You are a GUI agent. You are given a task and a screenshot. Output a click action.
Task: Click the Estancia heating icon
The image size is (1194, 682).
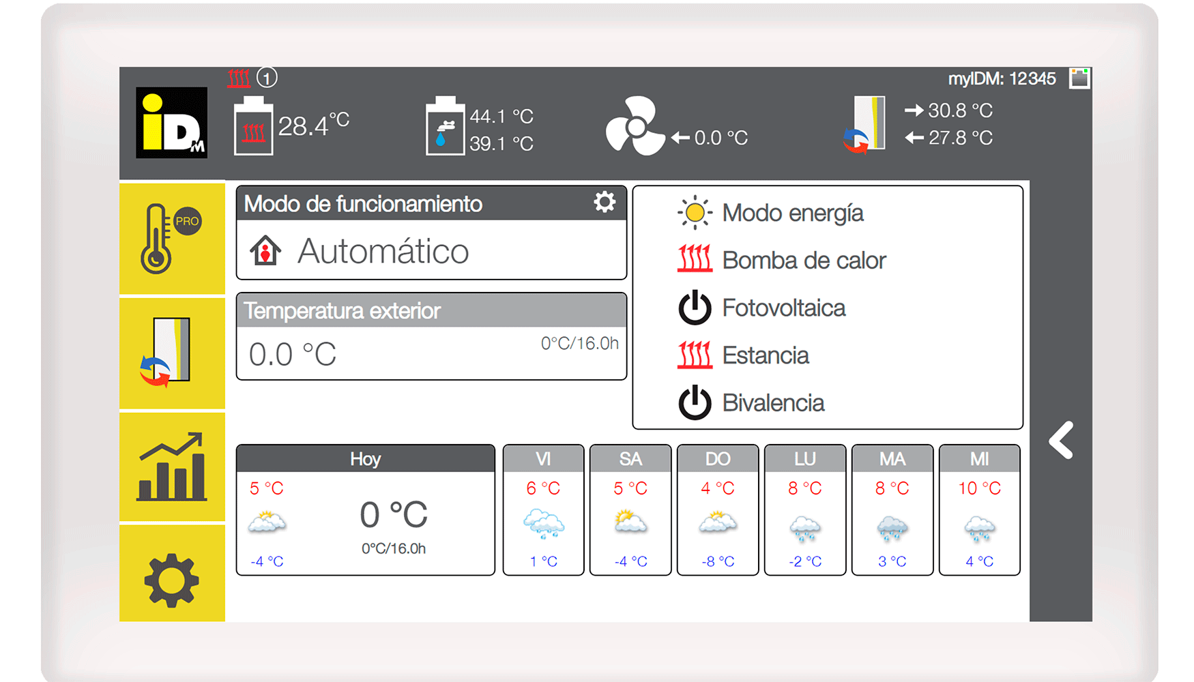pyautogui.click(x=695, y=355)
